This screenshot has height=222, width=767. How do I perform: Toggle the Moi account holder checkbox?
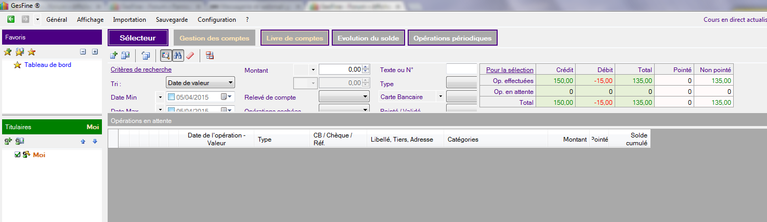point(17,155)
